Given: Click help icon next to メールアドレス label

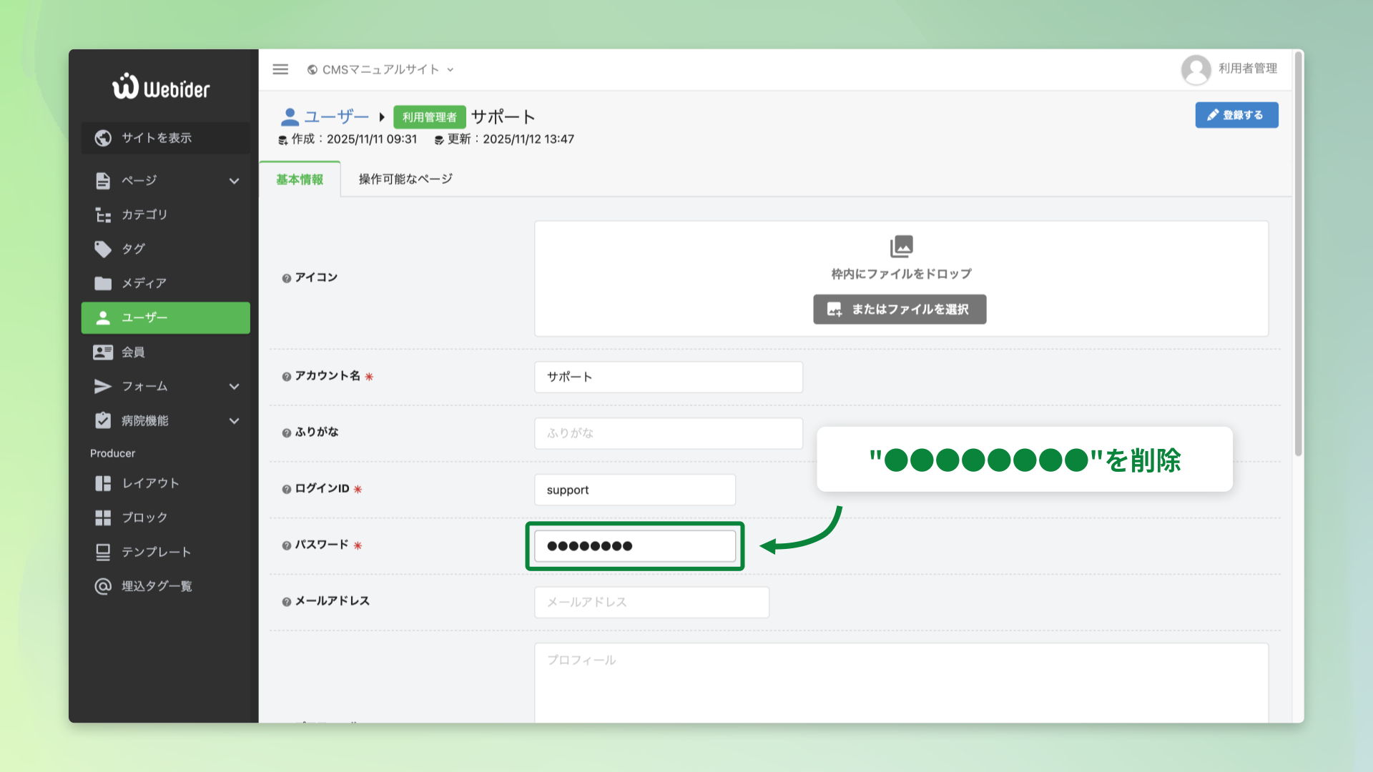Looking at the screenshot, I should [286, 602].
